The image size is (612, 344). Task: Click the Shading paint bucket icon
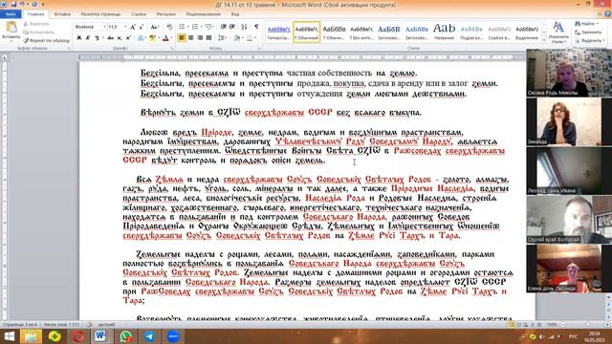236,38
